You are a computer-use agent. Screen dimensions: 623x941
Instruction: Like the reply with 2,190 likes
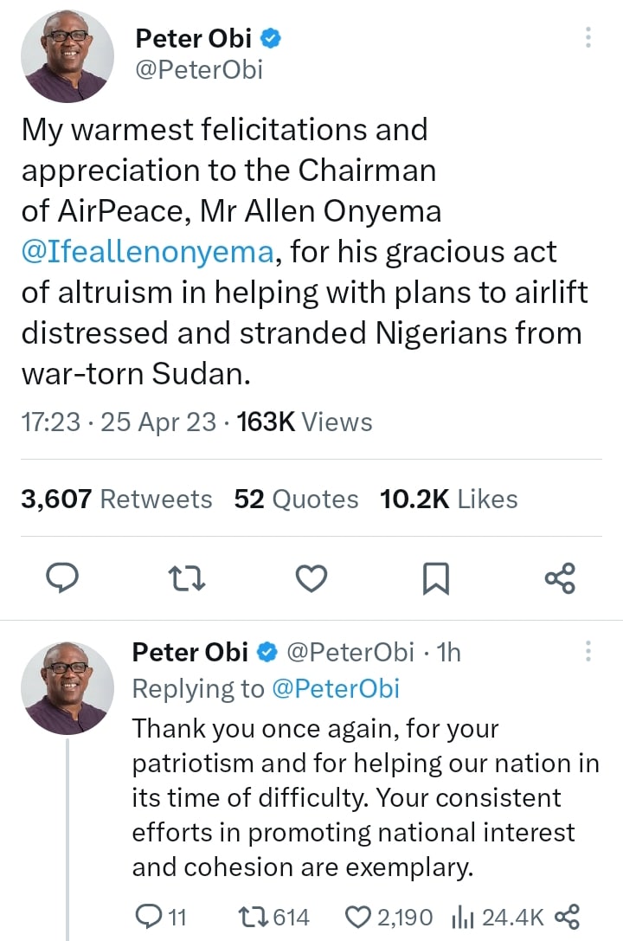357,916
